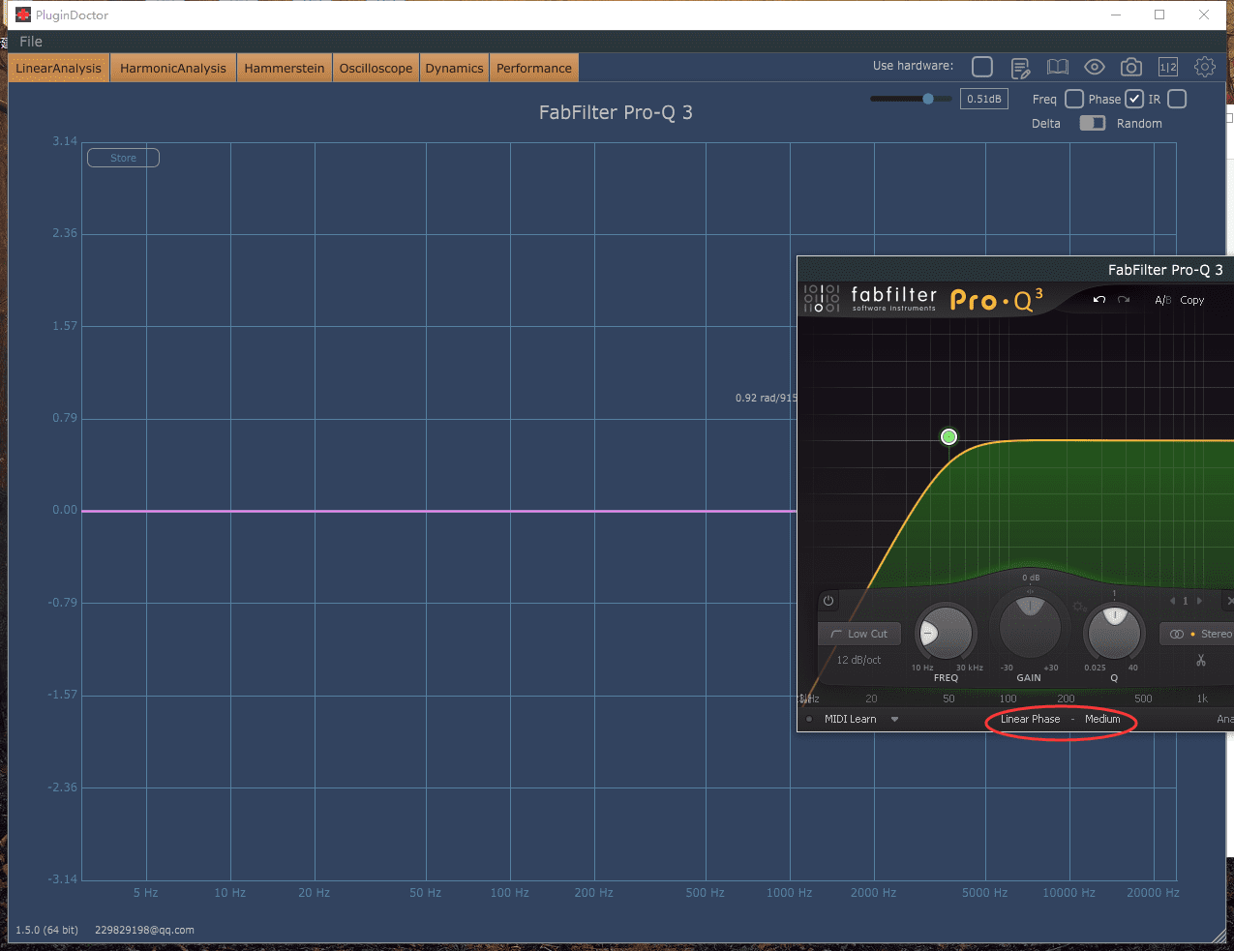This screenshot has width=1234, height=951.
Task: Click the scissors split icon
Action: coord(1201,660)
